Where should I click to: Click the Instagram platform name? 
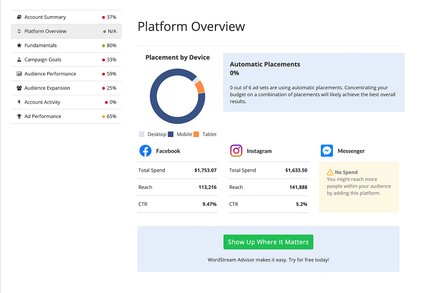click(x=259, y=151)
